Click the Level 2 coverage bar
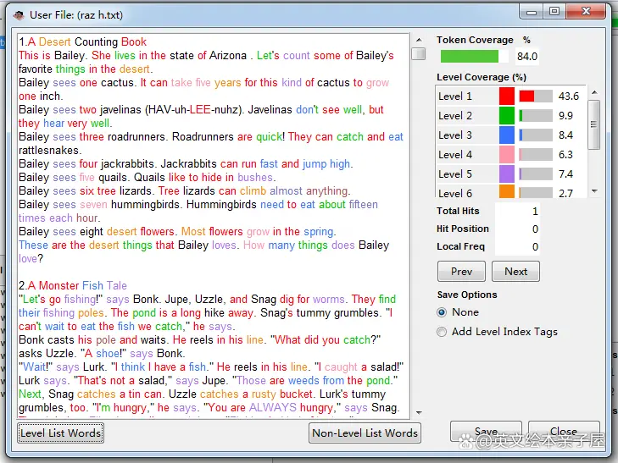This screenshot has height=463, width=618. point(536,116)
